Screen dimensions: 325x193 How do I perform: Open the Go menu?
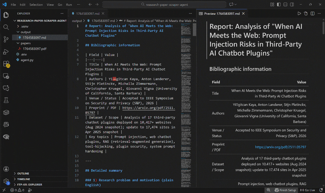[x=60, y=5]
